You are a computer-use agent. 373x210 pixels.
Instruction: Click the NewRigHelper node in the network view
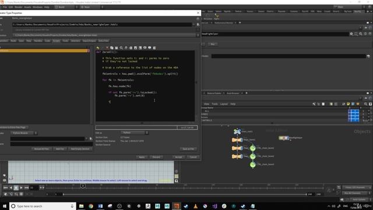point(284,138)
